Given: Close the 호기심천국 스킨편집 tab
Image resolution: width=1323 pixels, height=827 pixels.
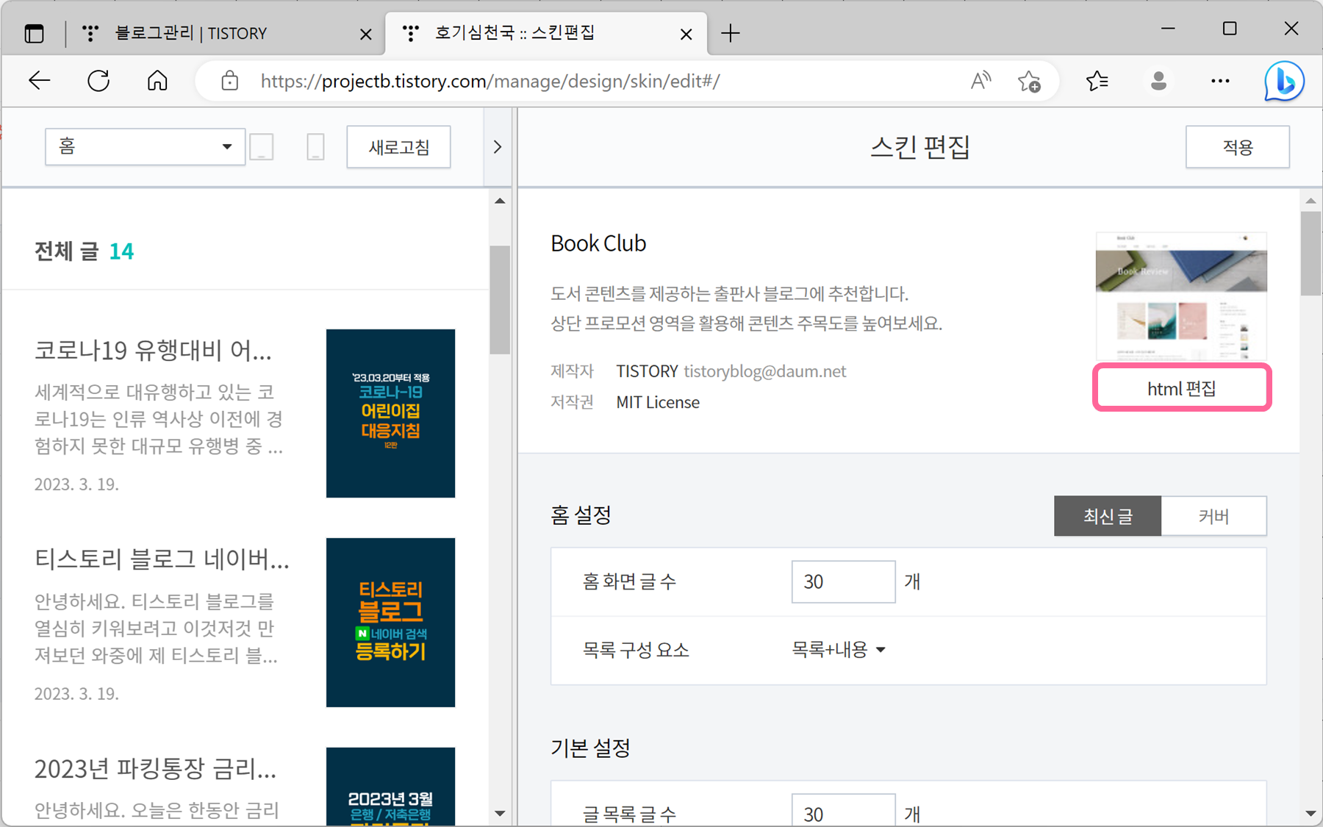Looking at the screenshot, I should (x=686, y=34).
